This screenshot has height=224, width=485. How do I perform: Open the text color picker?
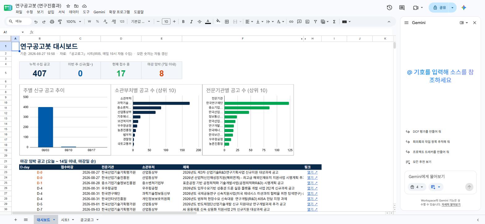[208, 22]
